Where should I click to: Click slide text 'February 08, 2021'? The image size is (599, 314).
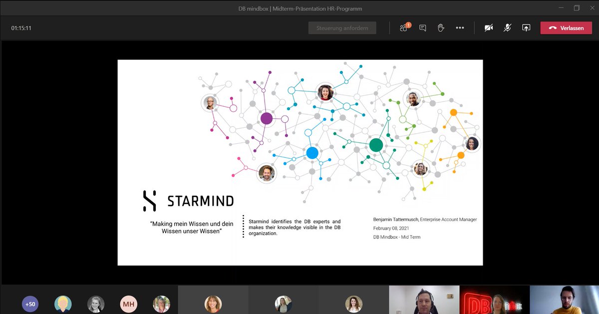(x=391, y=228)
